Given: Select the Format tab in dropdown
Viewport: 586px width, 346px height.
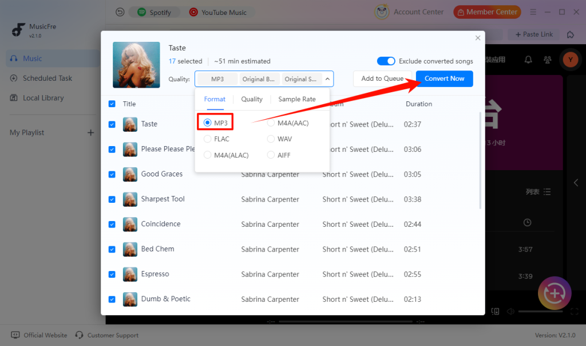Looking at the screenshot, I should pos(215,99).
